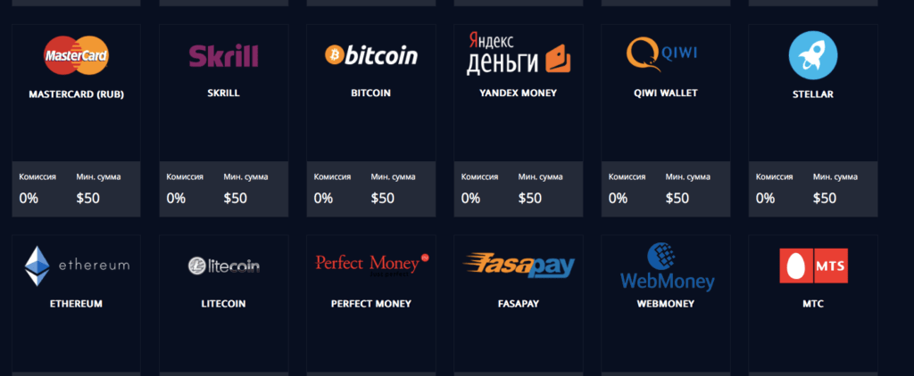Image resolution: width=914 pixels, height=376 pixels.
Task: Click the $50 minimum under Stellar
Action: point(826,198)
